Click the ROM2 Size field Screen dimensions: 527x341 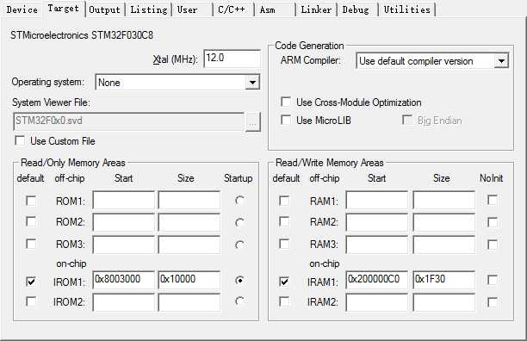[x=189, y=222]
